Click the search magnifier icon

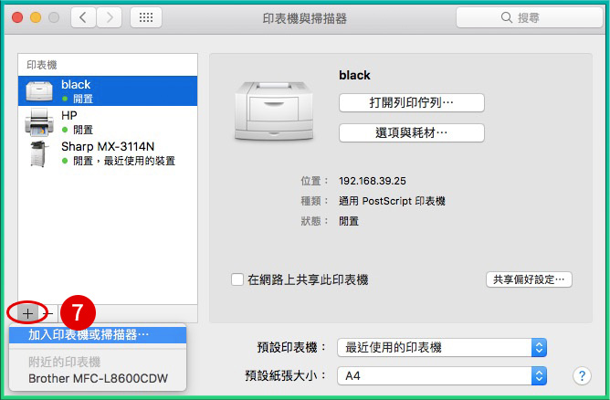(506, 17)
